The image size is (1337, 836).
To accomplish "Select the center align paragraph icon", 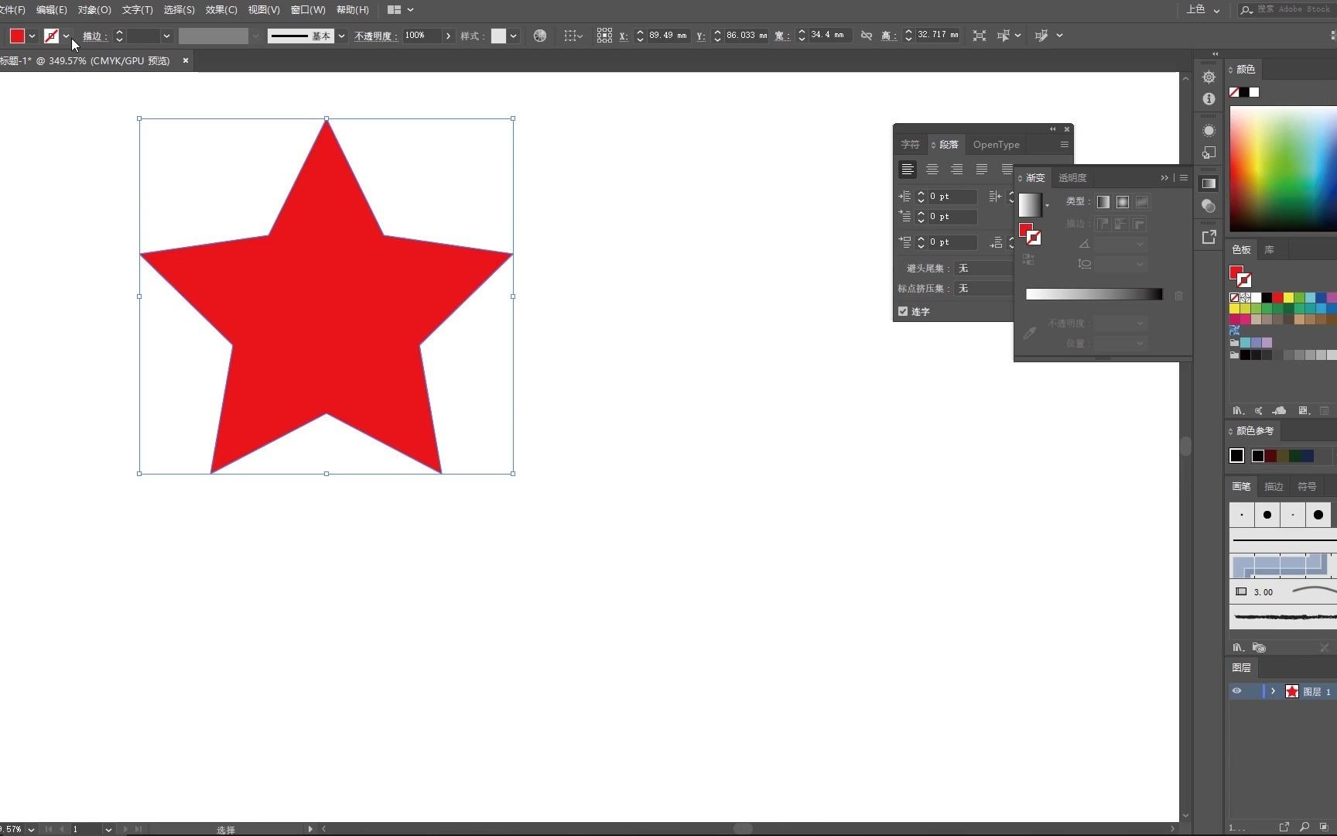I will coord(932,169).
